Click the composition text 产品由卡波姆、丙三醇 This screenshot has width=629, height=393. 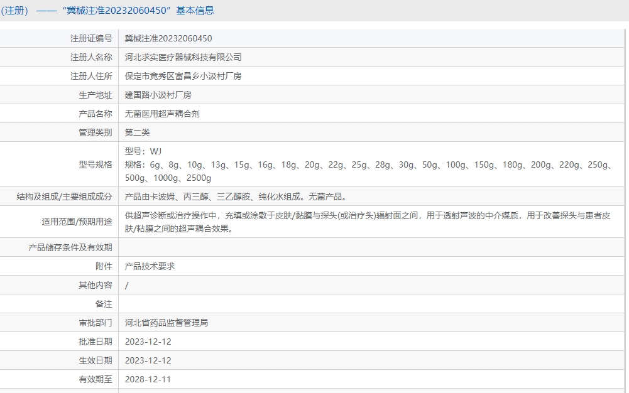coord(236,196)
